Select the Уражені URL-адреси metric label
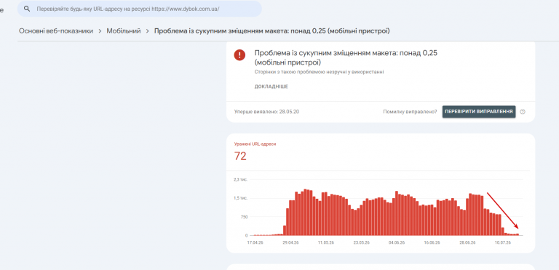559x270 pixels. click(255, 144)
